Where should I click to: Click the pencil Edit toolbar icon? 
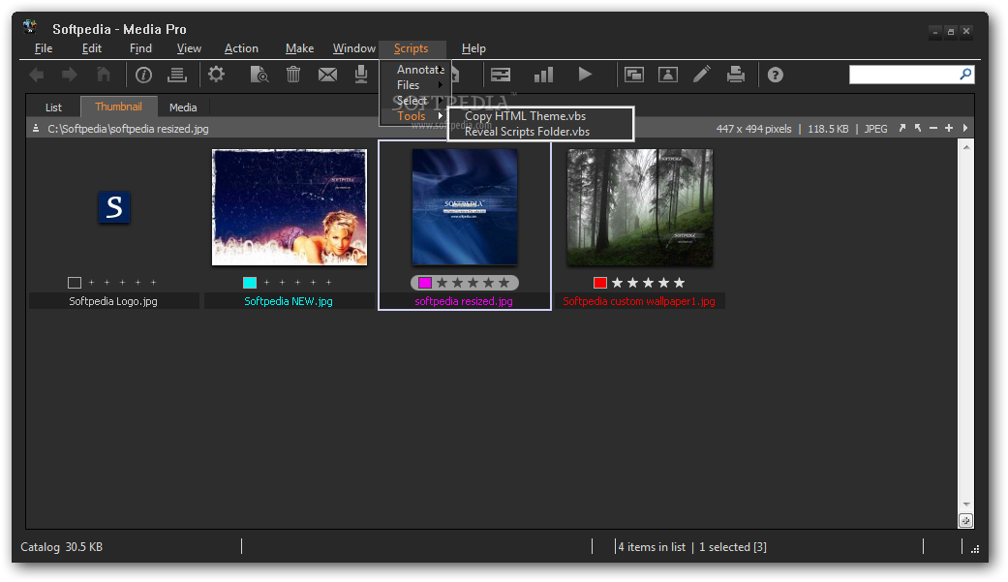click(x=701, y=75)
